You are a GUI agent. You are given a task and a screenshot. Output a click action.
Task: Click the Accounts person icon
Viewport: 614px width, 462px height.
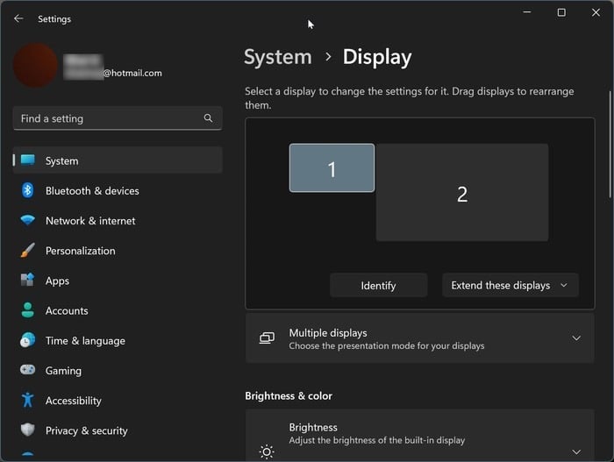27,310
